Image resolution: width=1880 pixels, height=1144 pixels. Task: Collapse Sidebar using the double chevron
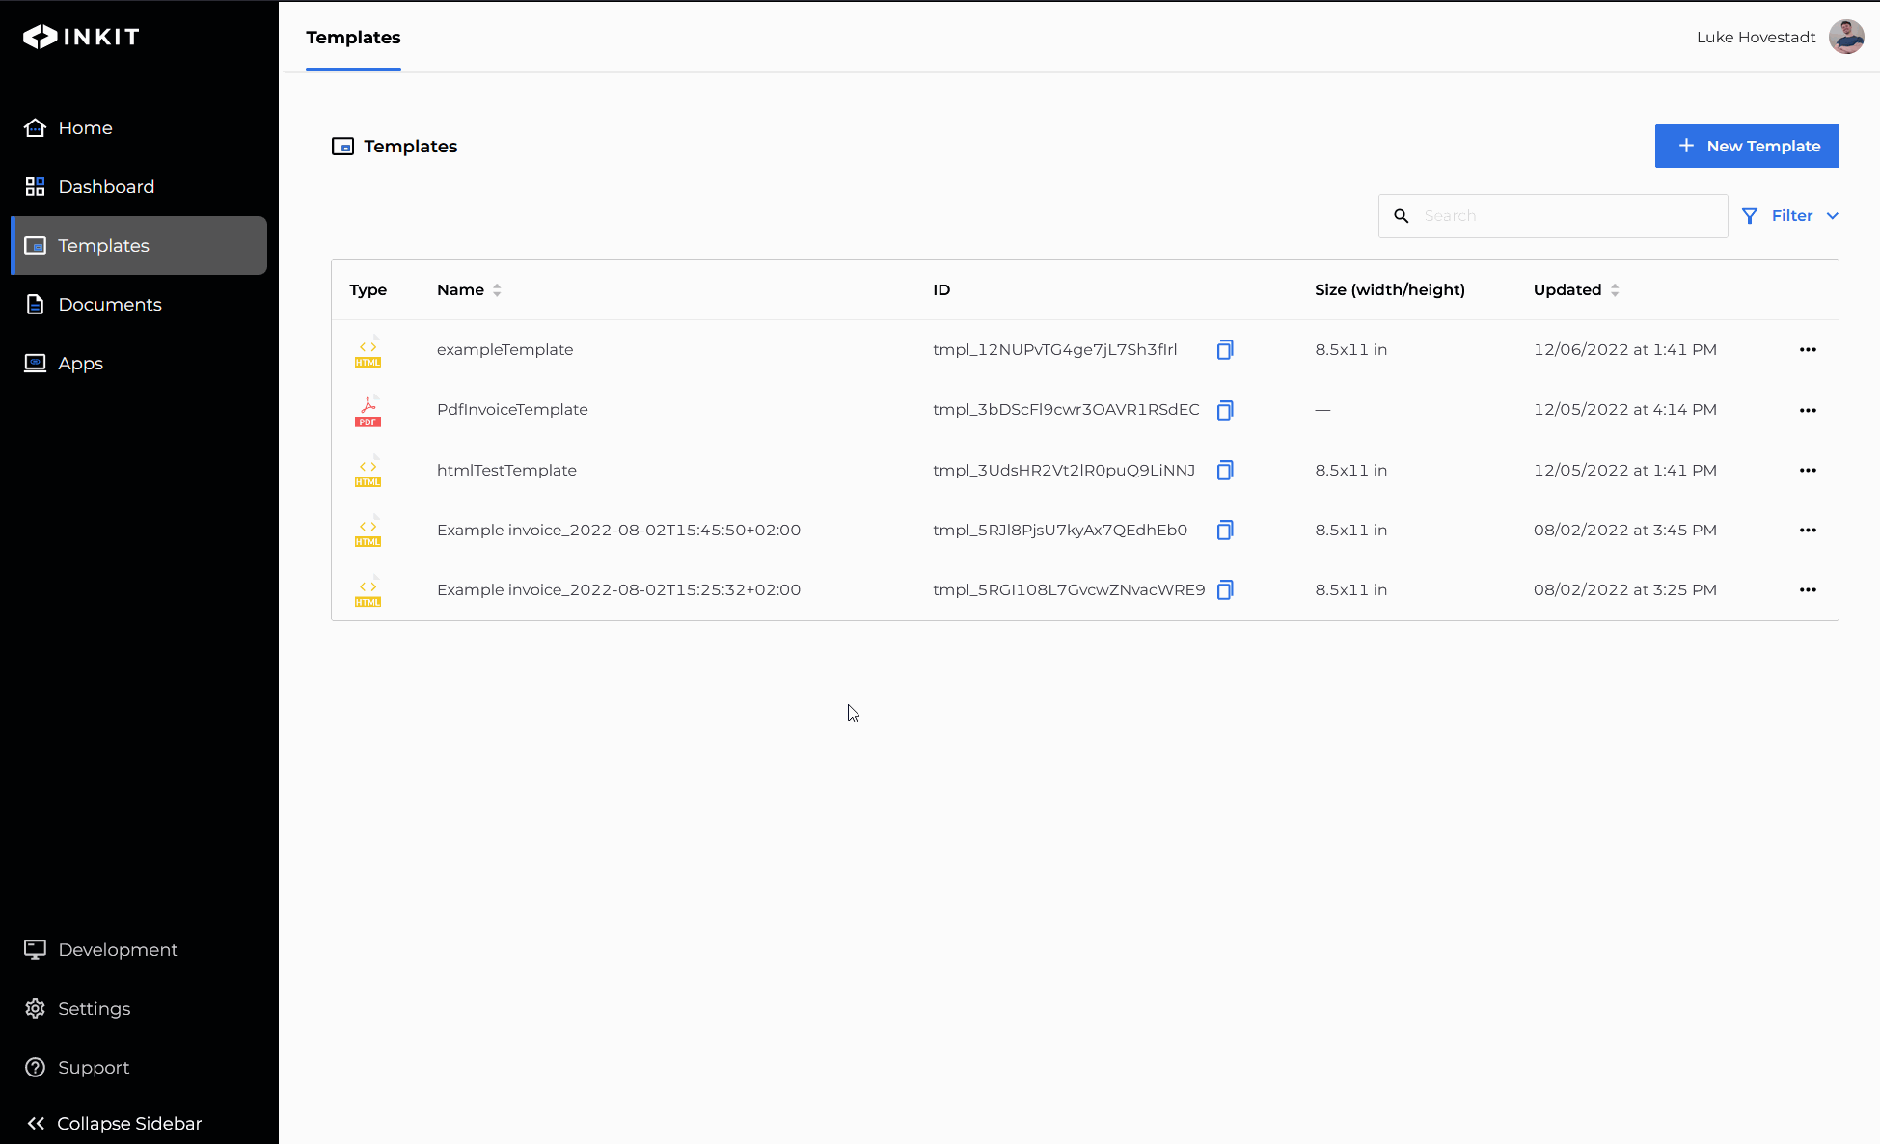click(x=37, y=1123)
